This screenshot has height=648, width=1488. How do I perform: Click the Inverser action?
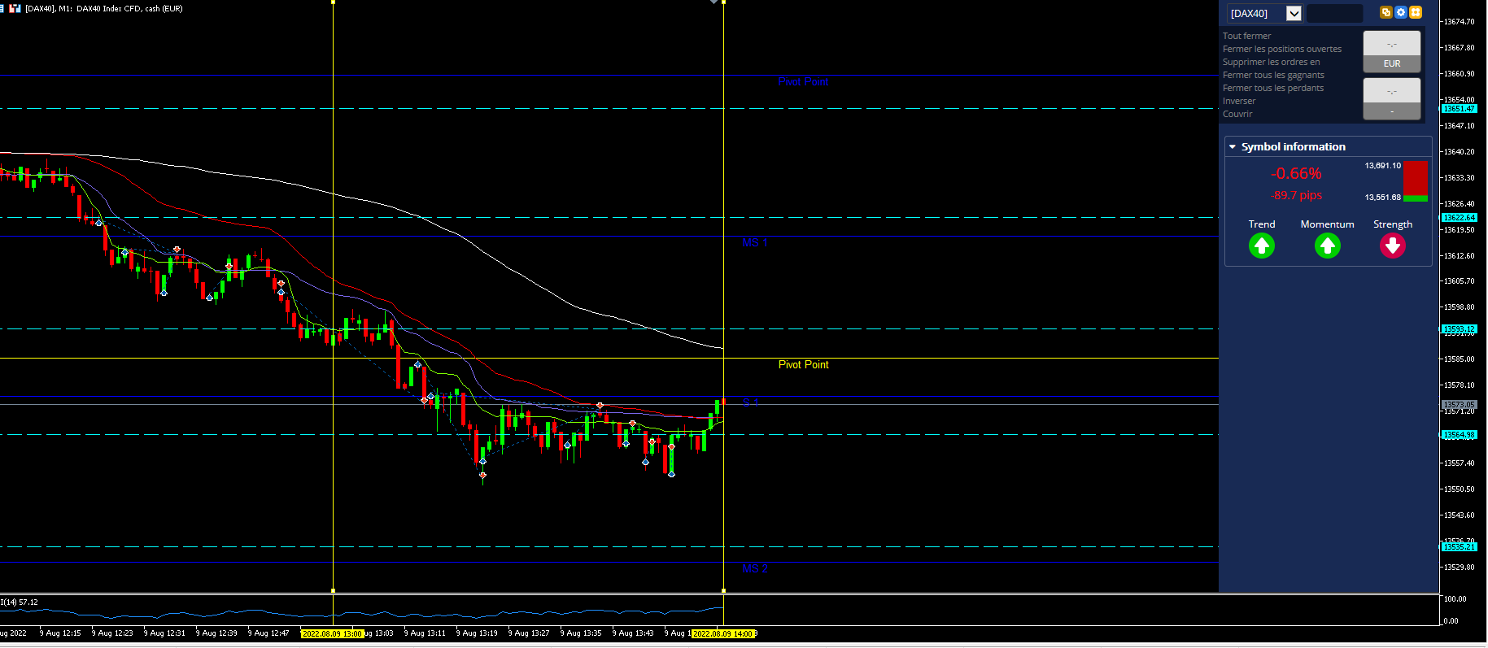tap(1239, 101)
